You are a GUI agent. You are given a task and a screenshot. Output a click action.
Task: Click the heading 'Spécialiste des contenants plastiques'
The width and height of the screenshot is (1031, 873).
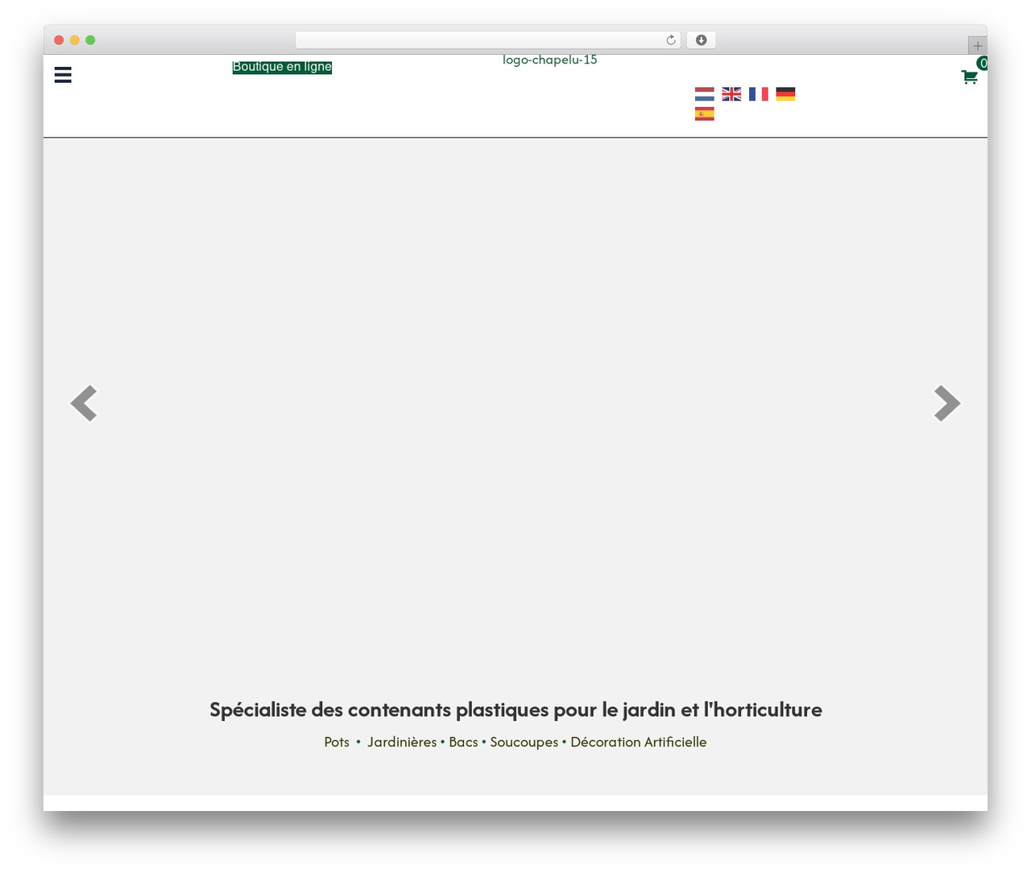point(515,710)
